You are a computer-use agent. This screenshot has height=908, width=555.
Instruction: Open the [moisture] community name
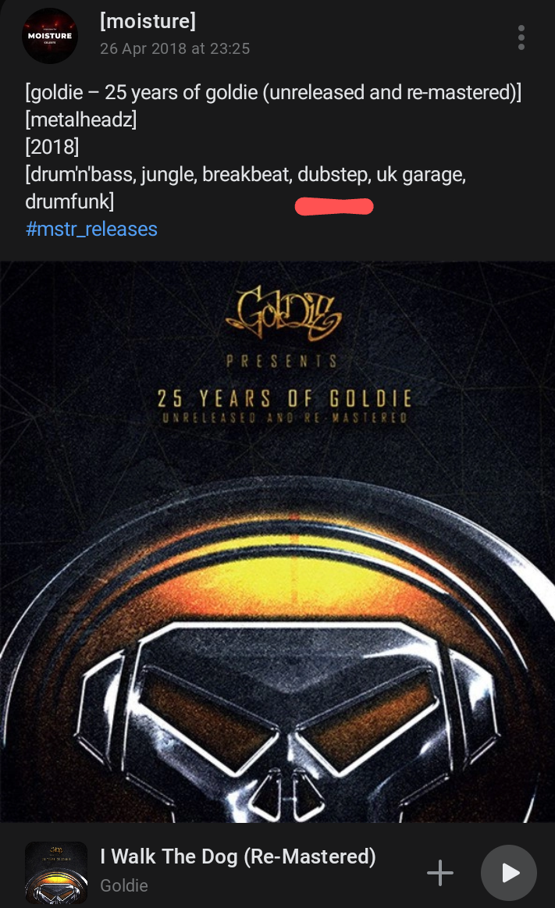(148, 21)
